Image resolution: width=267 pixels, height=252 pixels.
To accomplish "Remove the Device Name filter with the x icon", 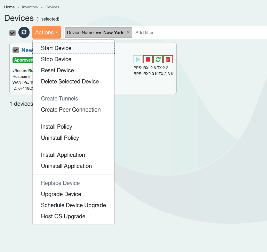I will point(128,32).
